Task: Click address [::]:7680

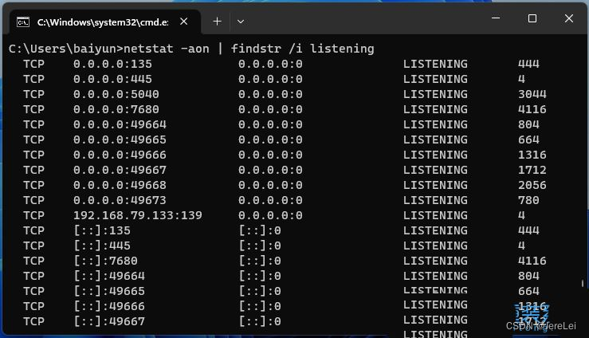Action: click(x=105, y=261)
